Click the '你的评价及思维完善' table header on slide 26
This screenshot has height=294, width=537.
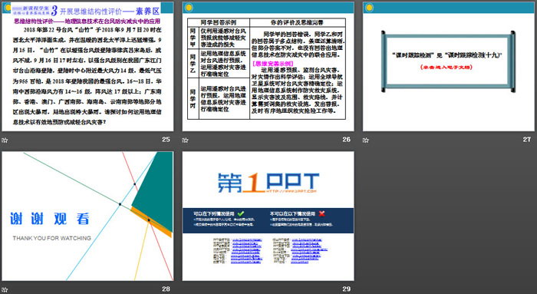pos(297,22)
